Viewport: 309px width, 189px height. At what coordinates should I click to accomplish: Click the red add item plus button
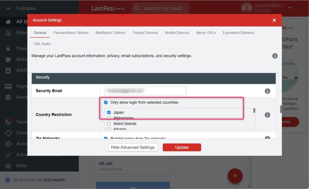tap(235, 176)
